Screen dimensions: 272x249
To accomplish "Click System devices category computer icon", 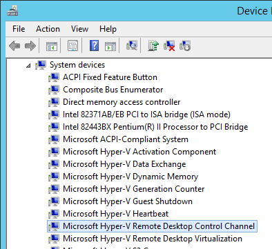I will pyautogui.click(x=41, y=65).
